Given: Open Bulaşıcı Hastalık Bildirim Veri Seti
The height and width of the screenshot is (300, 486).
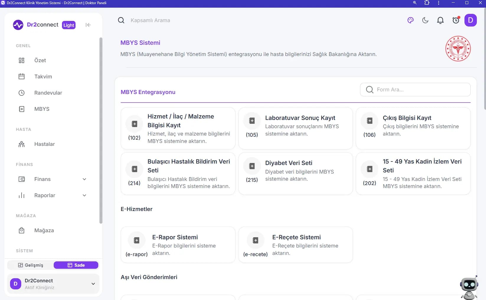Looking at the screenshot, I should [x=178, y=174].
